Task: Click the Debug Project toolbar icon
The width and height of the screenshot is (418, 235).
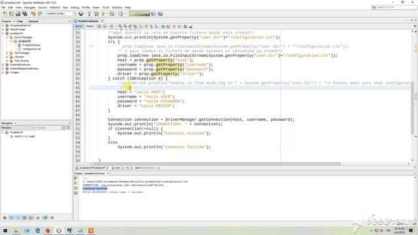Action: point(112,14)
